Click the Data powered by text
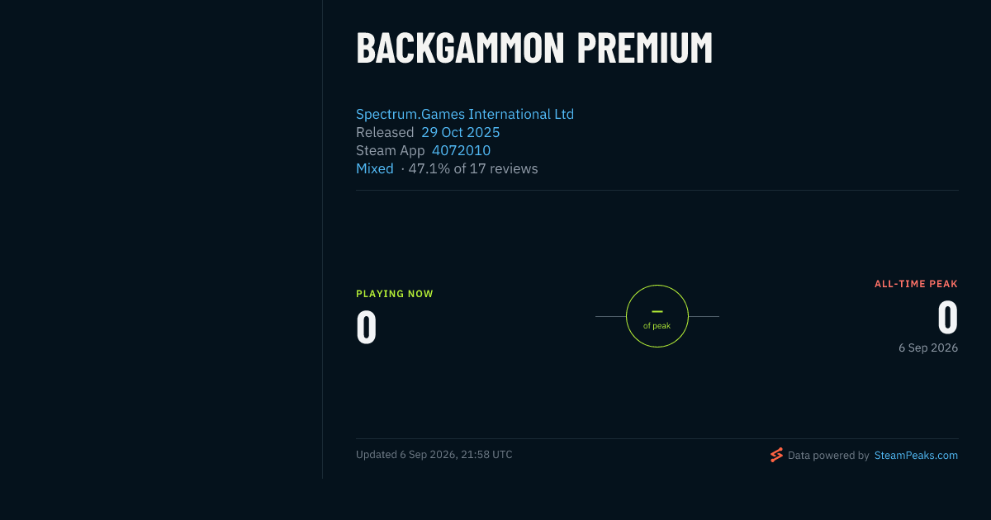This screenshot has width=991, height=520. pyautogui.click(x=828, y=455)
